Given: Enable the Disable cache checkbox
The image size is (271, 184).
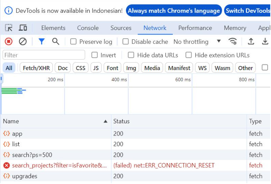Looking at the screenshot, I should pyautogui.click(x=126, y=42).
